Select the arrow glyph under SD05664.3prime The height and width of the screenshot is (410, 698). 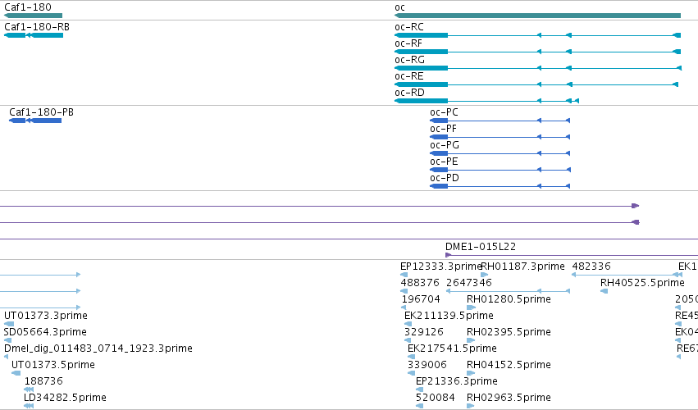click(x=7, y=340)
